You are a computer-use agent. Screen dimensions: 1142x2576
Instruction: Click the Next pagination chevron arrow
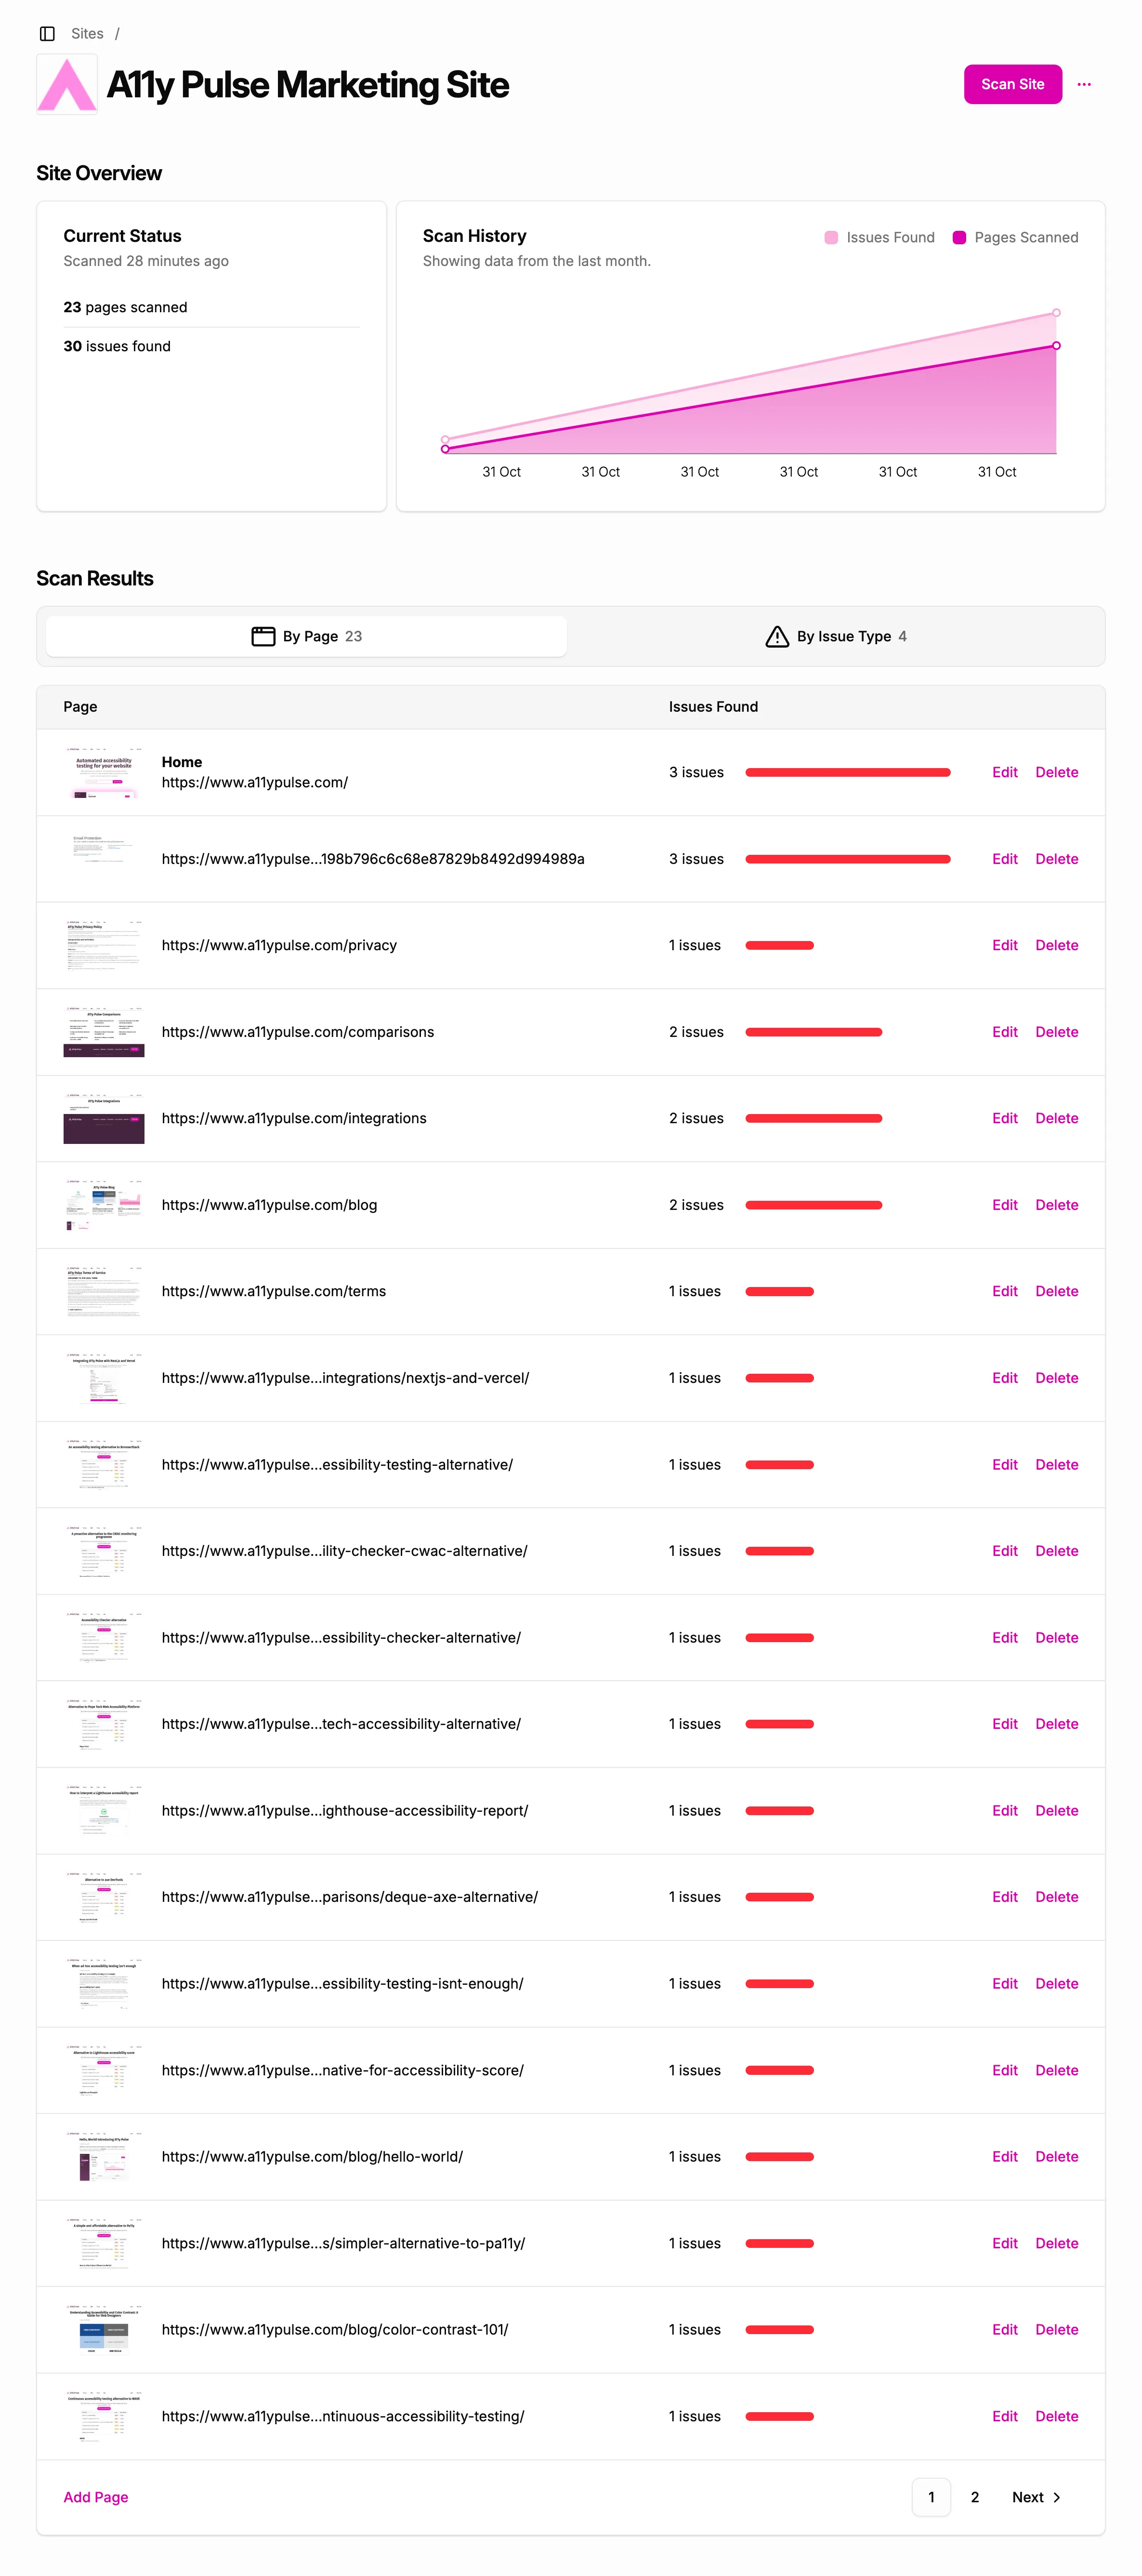(x=1057, y=2497)
